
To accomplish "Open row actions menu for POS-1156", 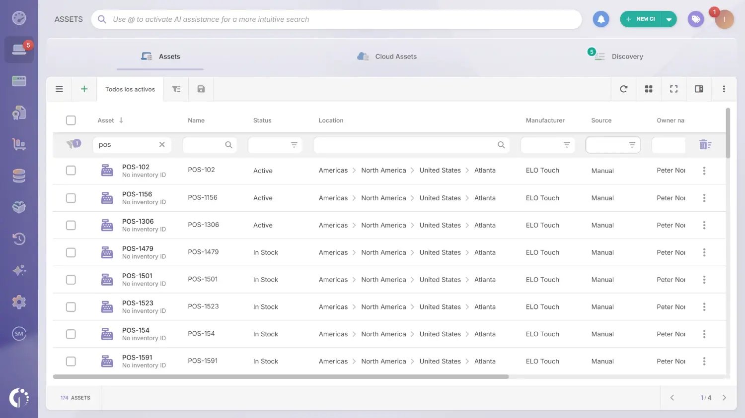I will coord(704,198).
